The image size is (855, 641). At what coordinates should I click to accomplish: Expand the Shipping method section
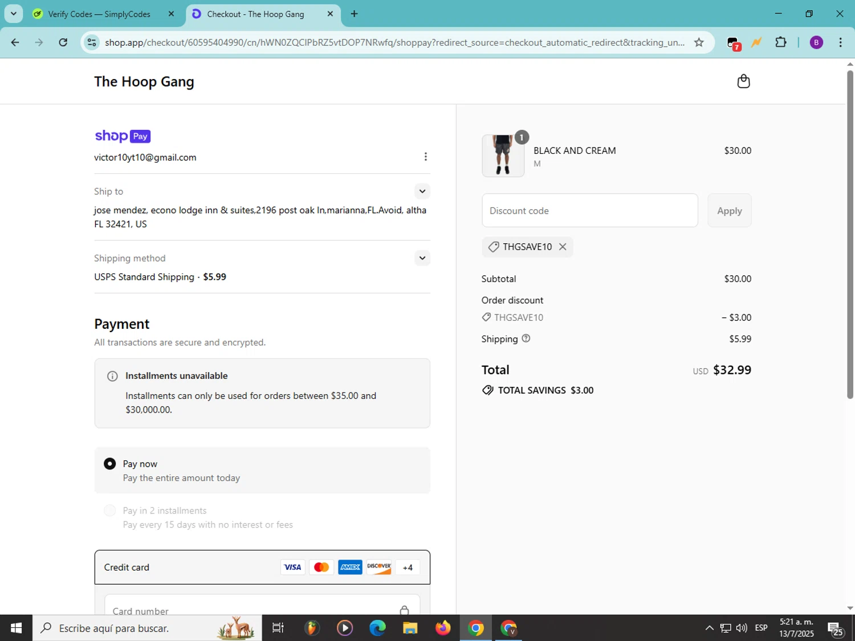[x=422, y=258]
